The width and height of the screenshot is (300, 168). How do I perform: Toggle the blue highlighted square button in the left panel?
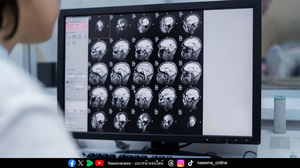pos(68,82)
